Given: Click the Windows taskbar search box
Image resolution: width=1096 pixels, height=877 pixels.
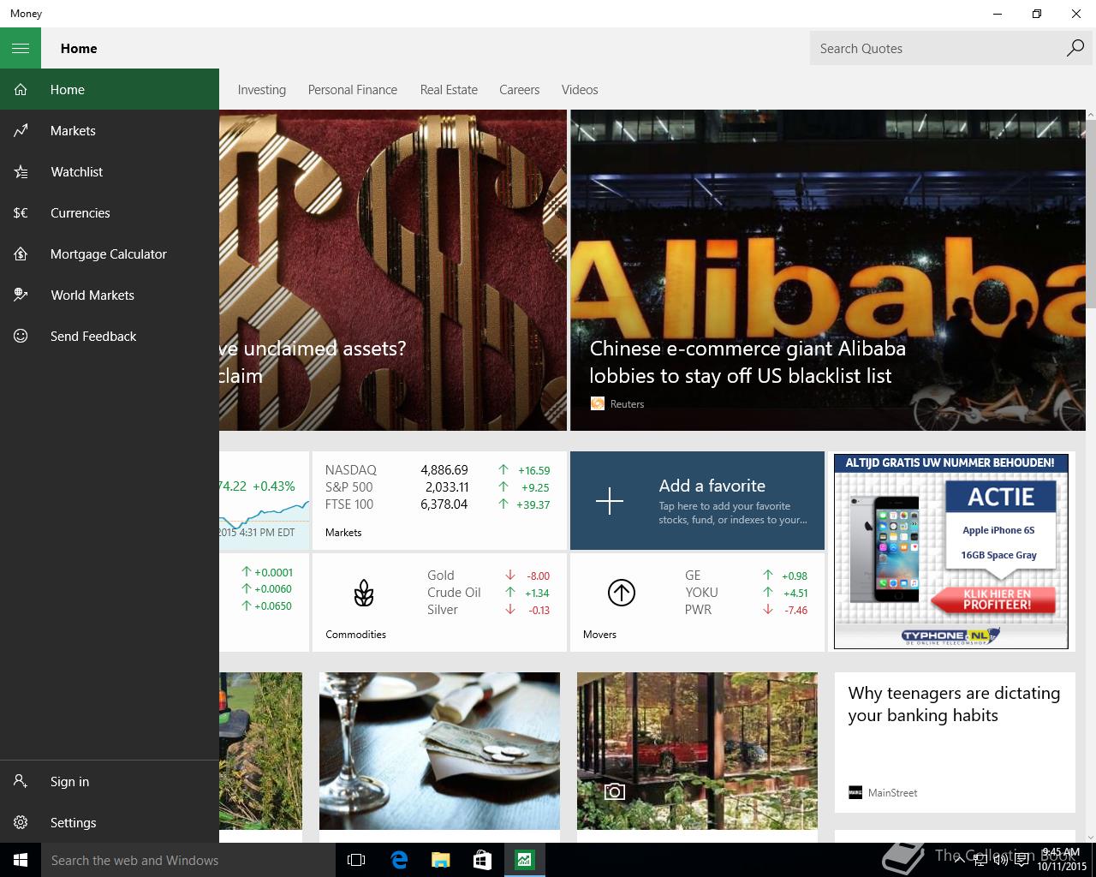Looking at the screenshot, I should coord(188,860).
